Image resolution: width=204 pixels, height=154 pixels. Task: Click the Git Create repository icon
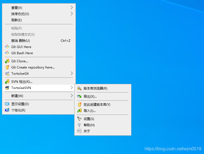pyautogui.click(x=7, y=67)
